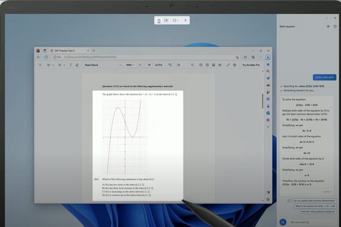Click the 'Math equation' conversation title

[287, 26]
